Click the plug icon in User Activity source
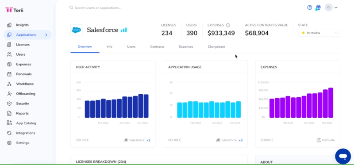354x165 pixels. coord(126,140)
